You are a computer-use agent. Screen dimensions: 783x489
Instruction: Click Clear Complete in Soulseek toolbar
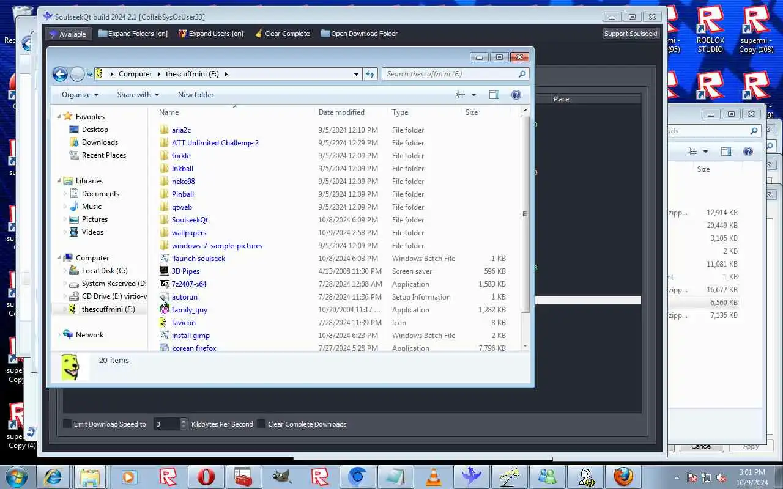pos(282,34)
